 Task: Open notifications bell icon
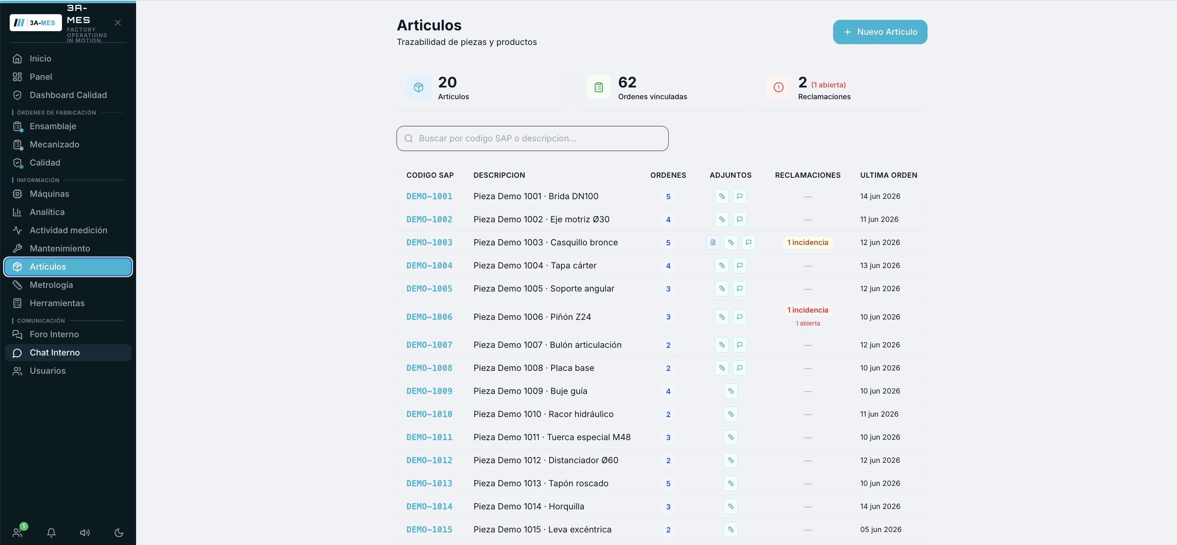click(x=51, y=532)
